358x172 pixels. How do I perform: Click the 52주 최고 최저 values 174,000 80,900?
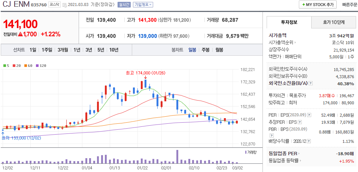339,103
